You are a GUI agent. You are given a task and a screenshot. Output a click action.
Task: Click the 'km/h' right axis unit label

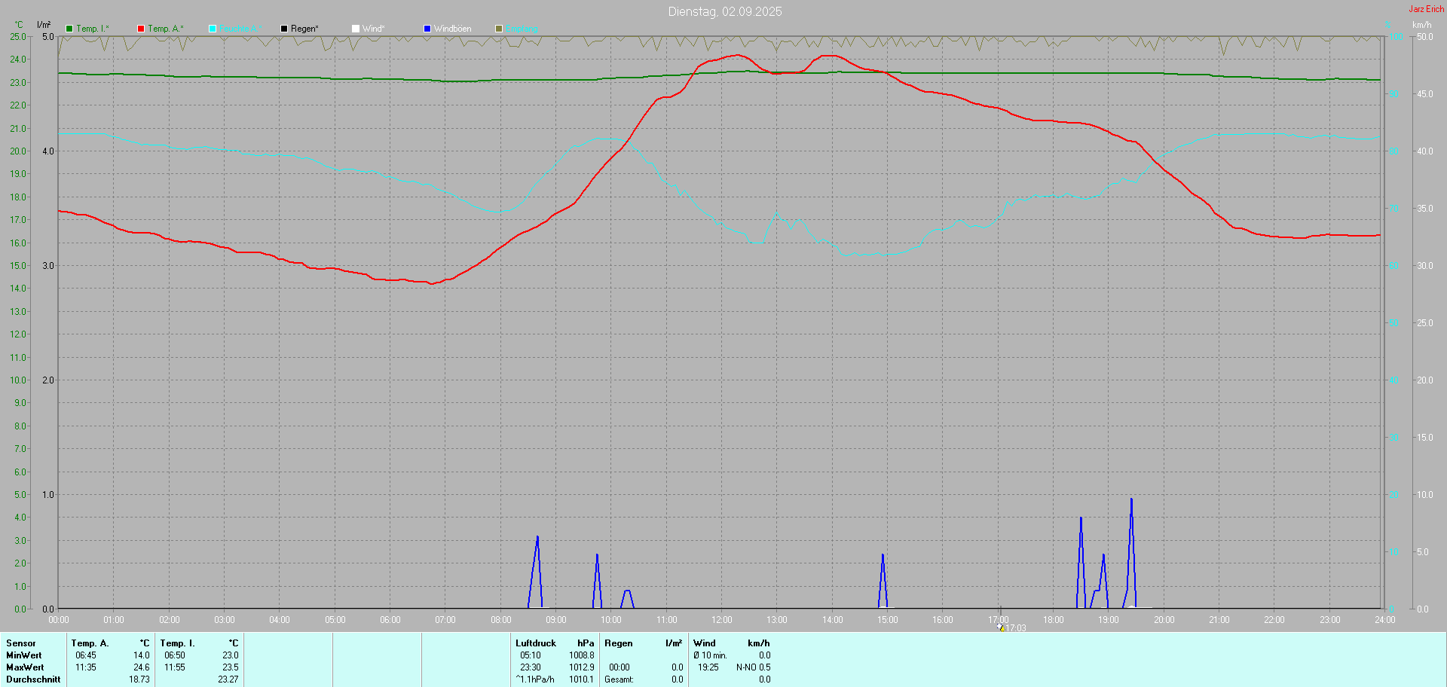1421,25
